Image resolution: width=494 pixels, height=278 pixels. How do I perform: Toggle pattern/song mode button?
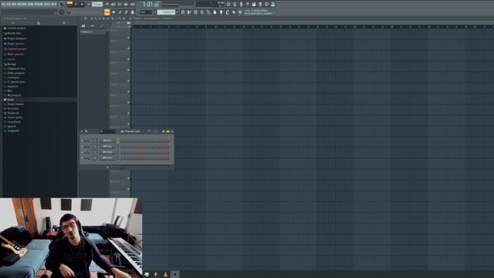coord(69,4)
